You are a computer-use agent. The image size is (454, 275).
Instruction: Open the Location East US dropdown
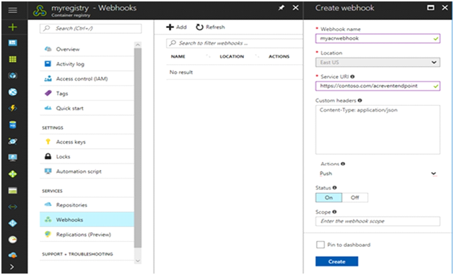tap(377, 63)
